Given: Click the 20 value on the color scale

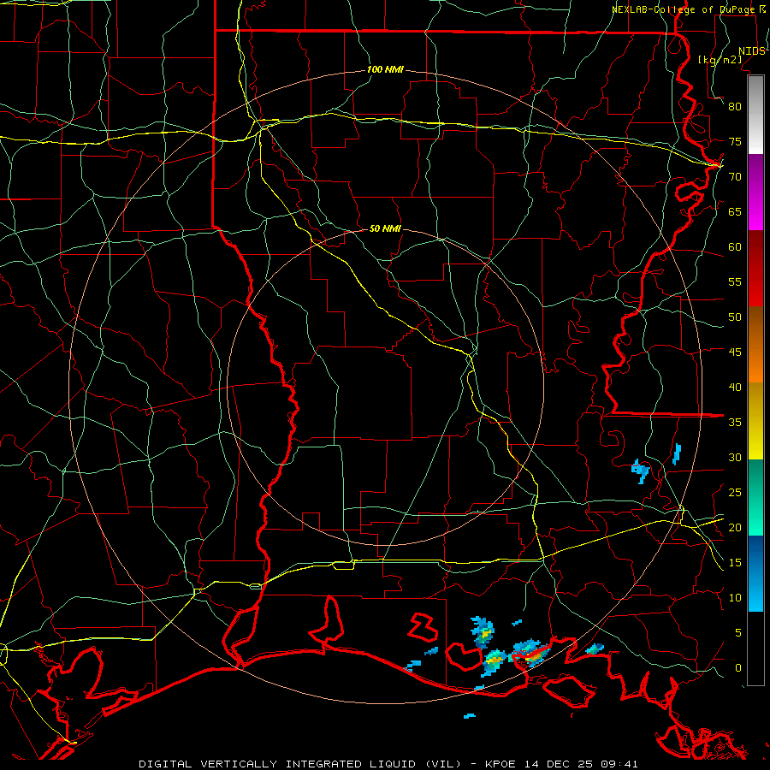Looking at the screenshot, I should point(735,527).
